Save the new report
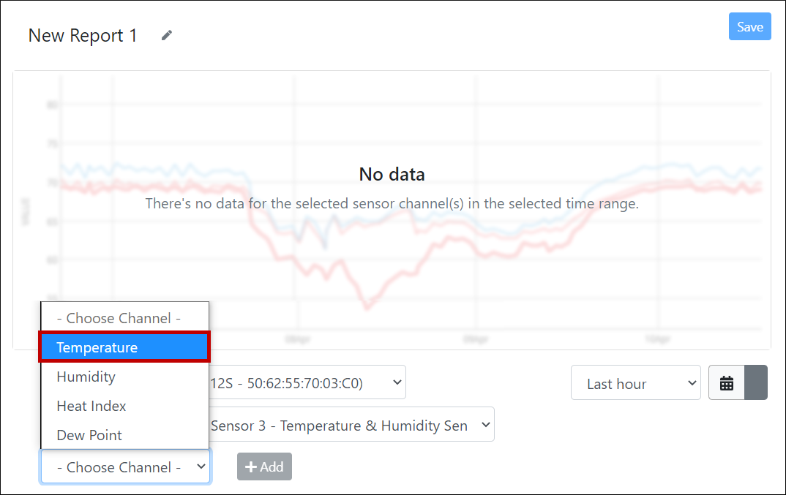 749,27
